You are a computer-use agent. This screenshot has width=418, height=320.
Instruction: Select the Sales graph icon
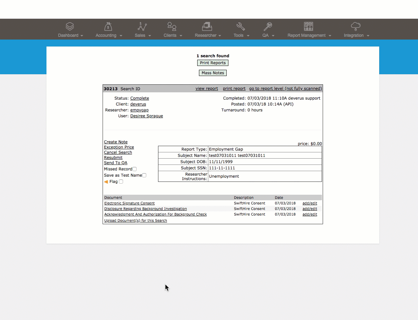click(x=142, y=26)
